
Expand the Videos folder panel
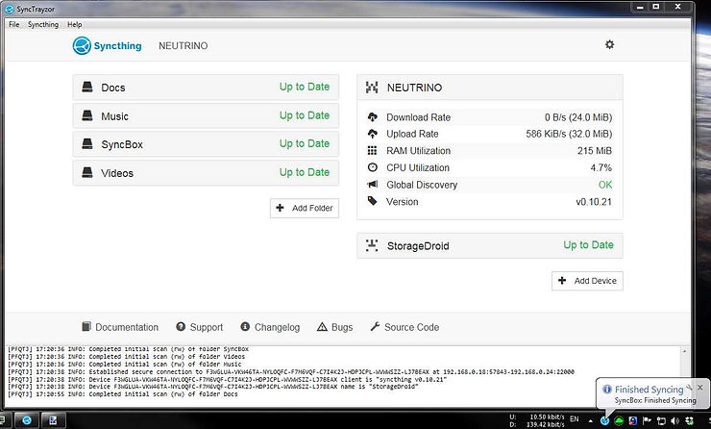pos(206,172)
